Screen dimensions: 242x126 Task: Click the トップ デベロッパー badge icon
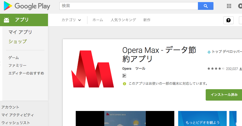coord(209,52)
